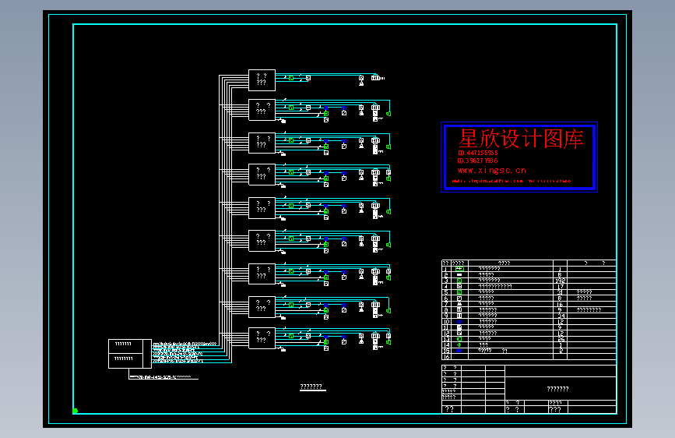The height and width of the screenshot is (438, 675).
Task: Select the blue symbol in legend row 10
Action: tap(459, 322)
